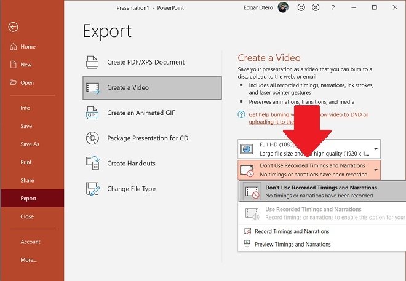The image size is (406, 281).
Task: Click the floppy disk pencil icon for Change File Type
Action: point(93,189)
